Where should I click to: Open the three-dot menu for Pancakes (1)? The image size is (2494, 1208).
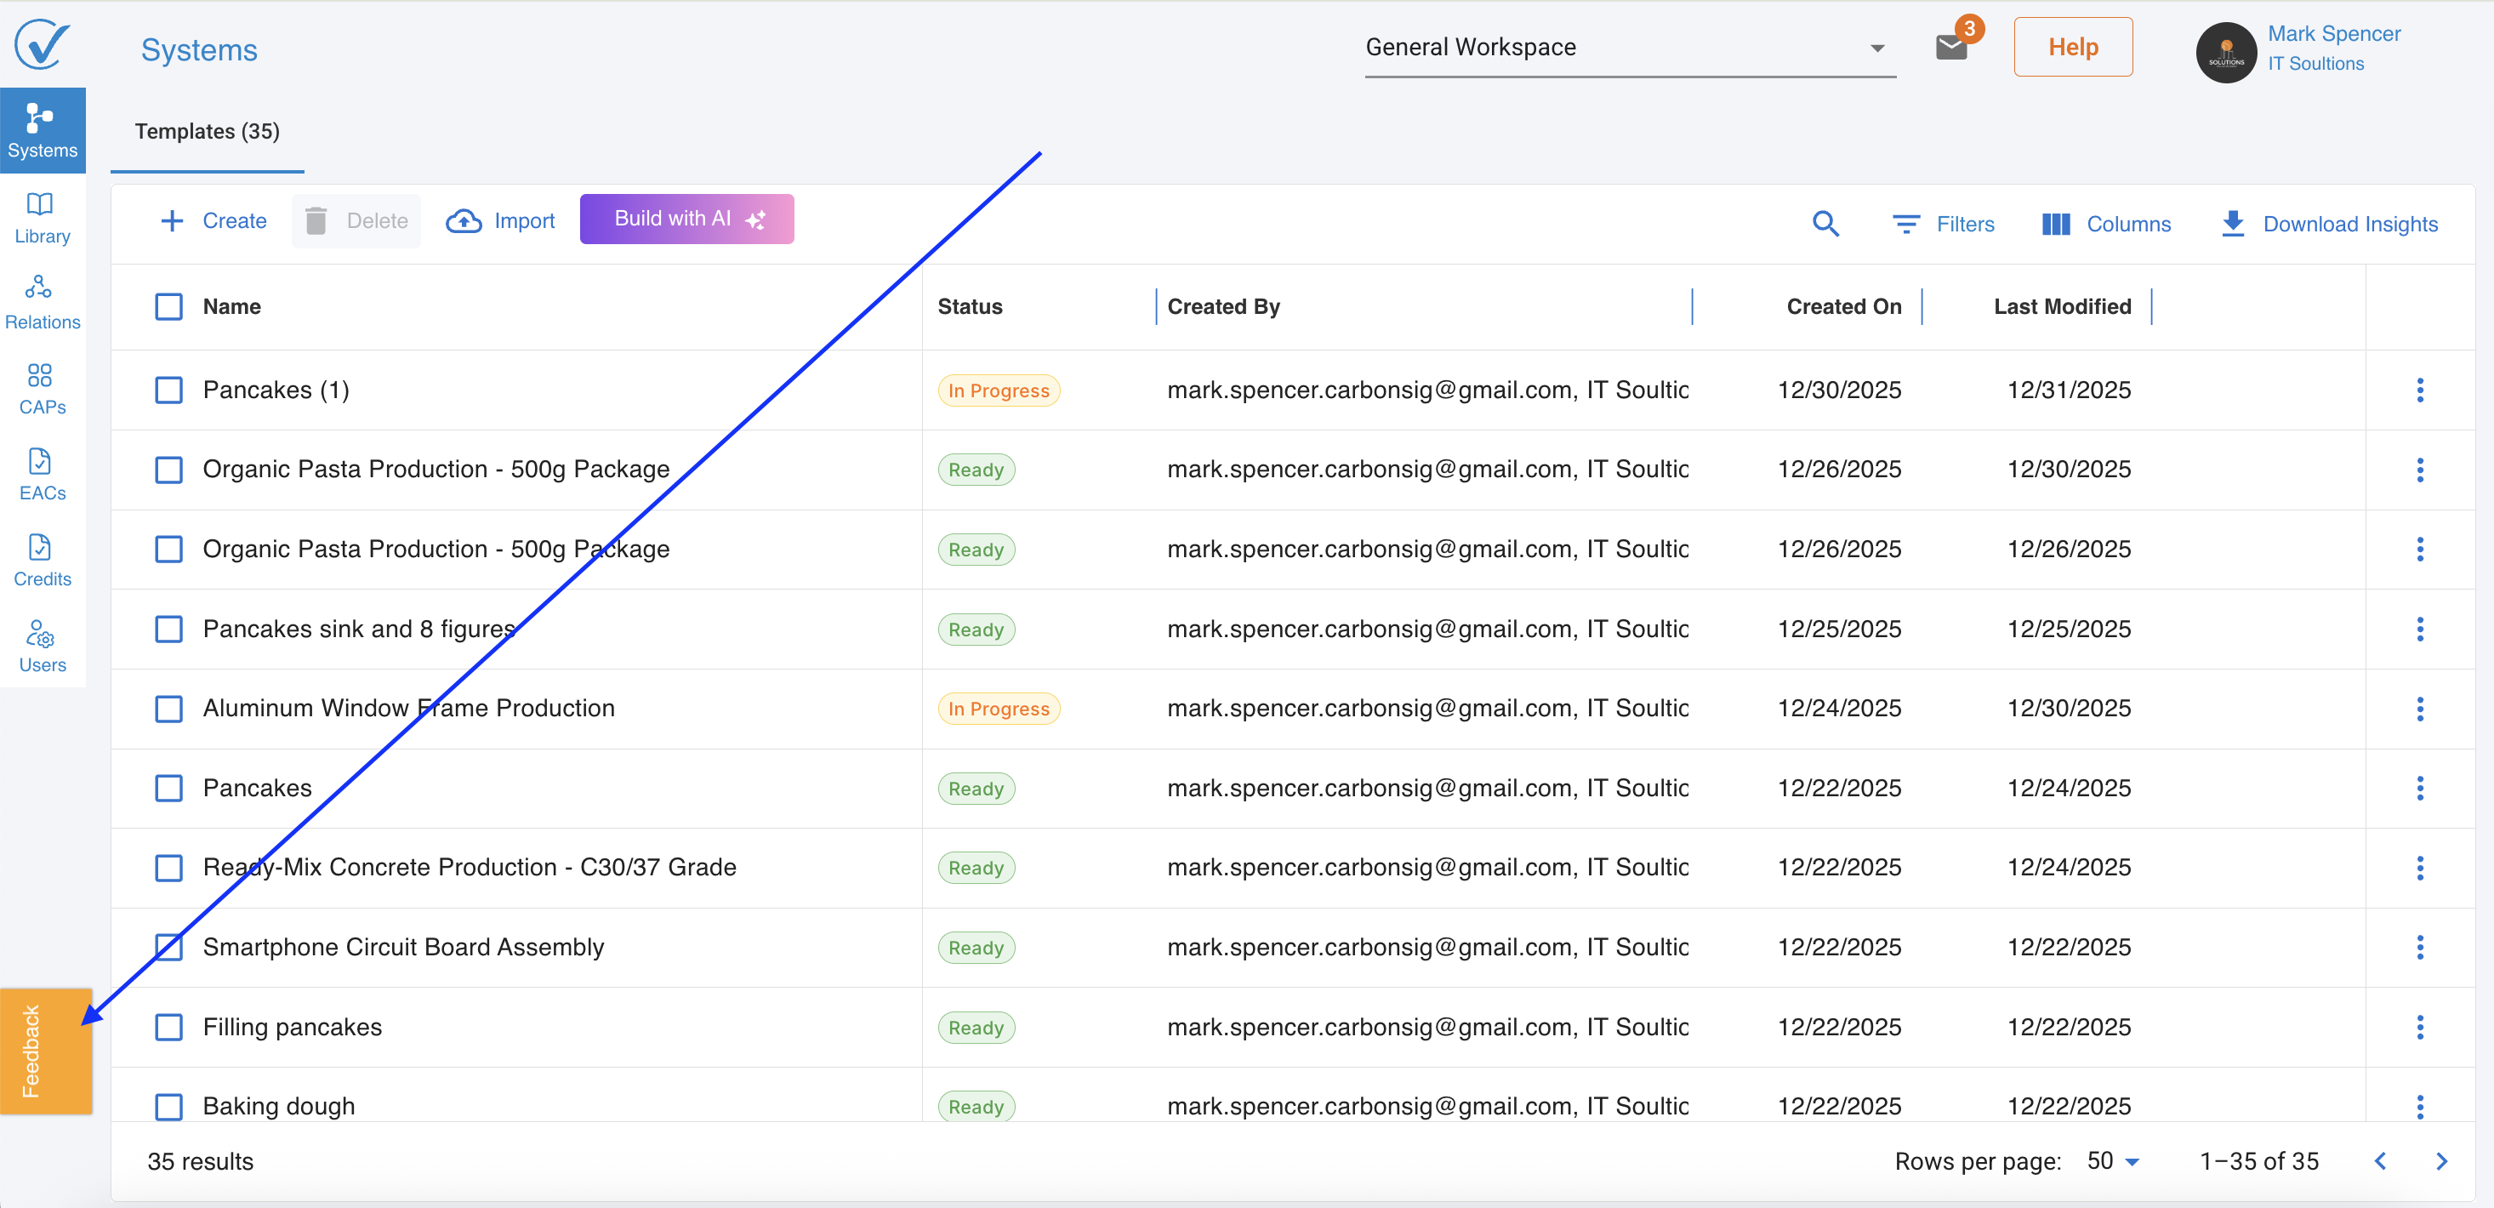pos(2419,390)
